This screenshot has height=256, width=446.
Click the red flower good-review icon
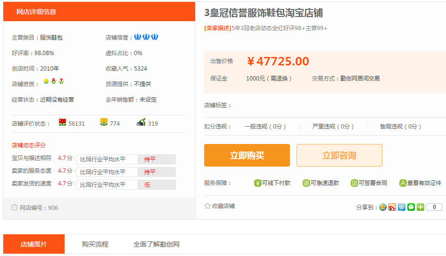63,122
